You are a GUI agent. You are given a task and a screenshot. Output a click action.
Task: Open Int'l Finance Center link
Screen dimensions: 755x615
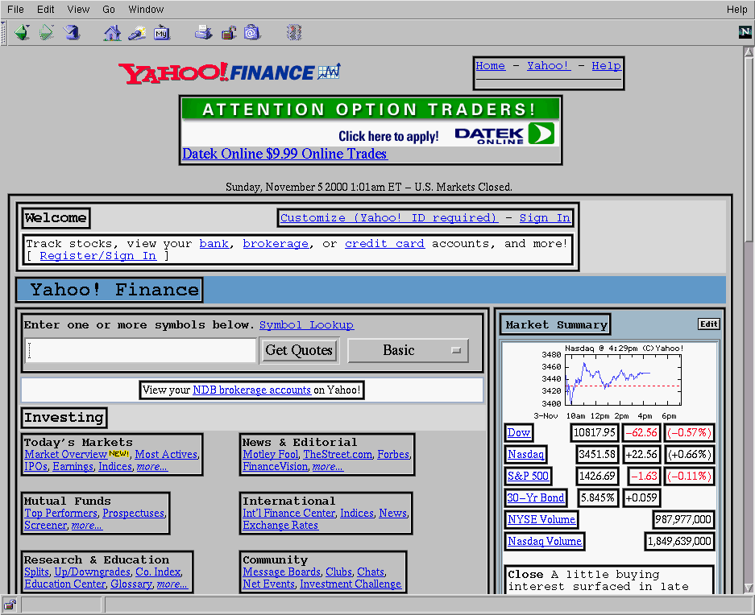(x=289, y=513)
